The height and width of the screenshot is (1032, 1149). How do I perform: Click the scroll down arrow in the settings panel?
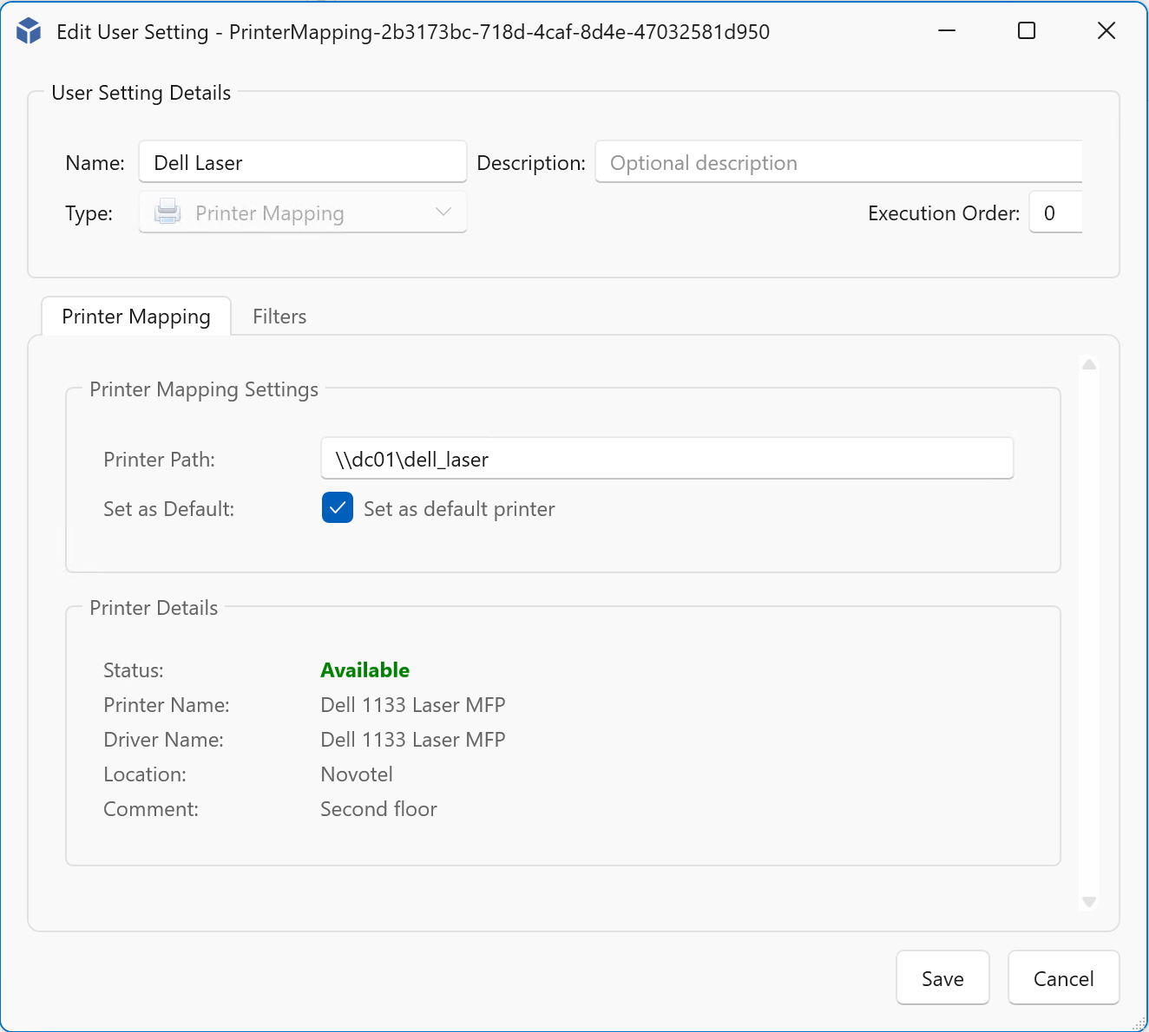(1089, 902)
